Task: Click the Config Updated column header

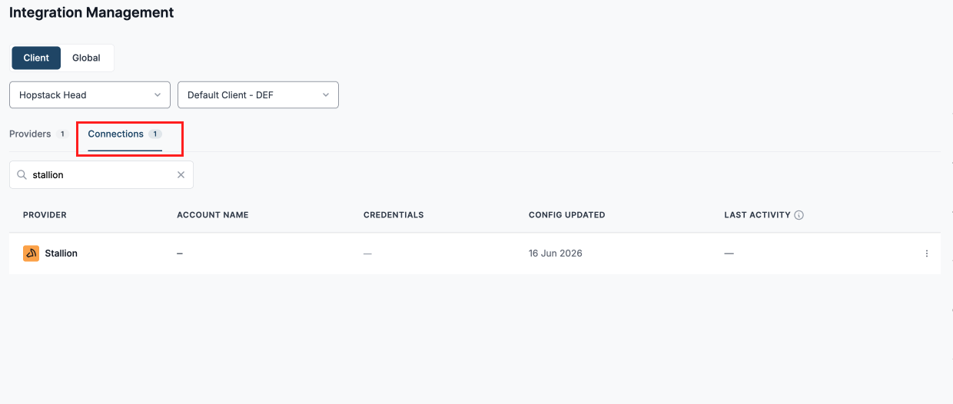Action: tap(567, 215)
